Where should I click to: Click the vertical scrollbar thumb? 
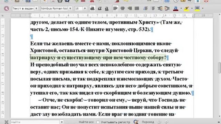219,68
